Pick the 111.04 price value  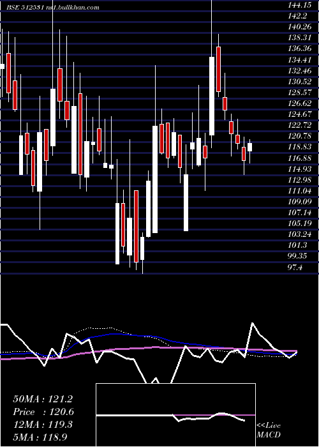(299, 191)
